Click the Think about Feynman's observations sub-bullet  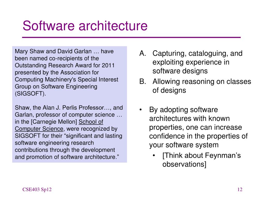(197, 160)
